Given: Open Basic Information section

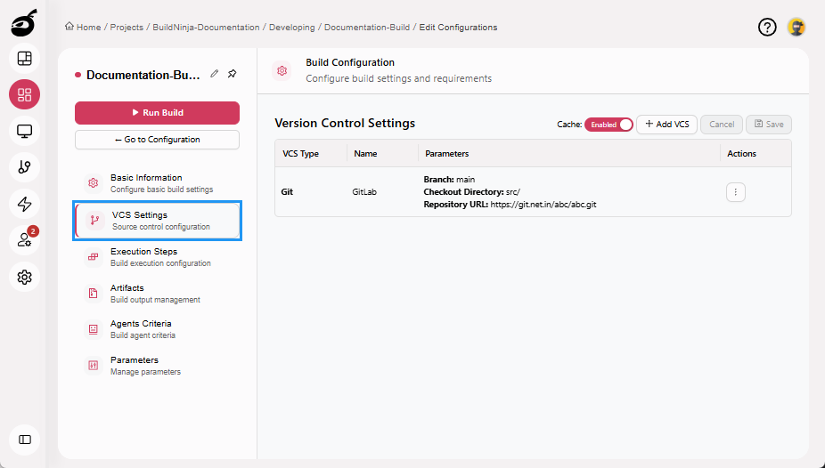Looking at the screenshot, I should pyautogui.click(x=158, y=183).
